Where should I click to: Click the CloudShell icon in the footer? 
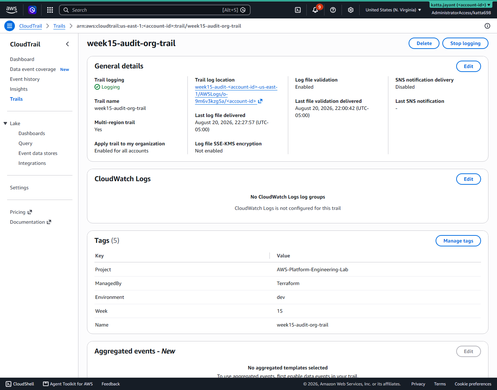coord(9,384)
